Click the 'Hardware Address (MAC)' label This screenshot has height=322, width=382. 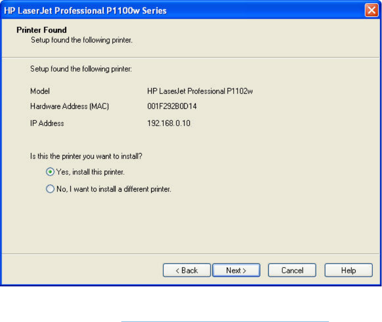70,106
